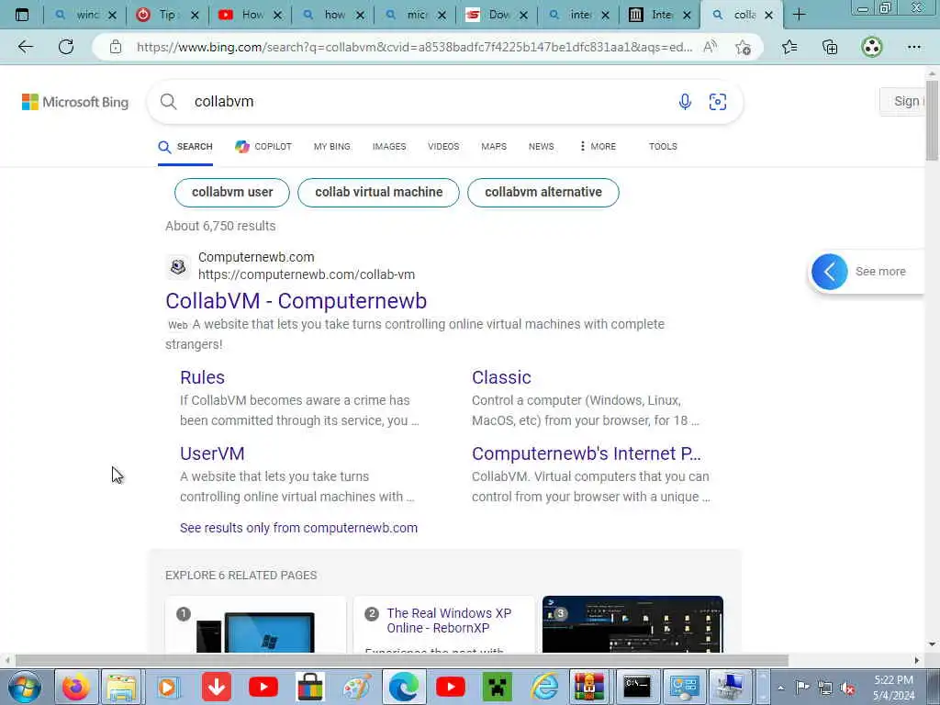940x705 pixels.
Task: Switch to the MAPS tab
Action: [494, 146]
